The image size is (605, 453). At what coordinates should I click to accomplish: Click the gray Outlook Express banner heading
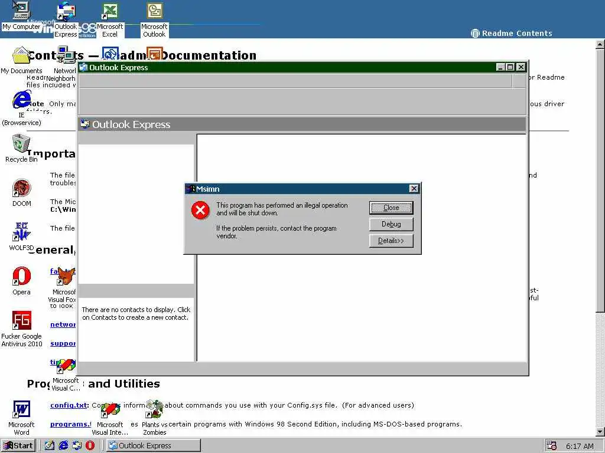pyautogui.click(x=302, y=124)
